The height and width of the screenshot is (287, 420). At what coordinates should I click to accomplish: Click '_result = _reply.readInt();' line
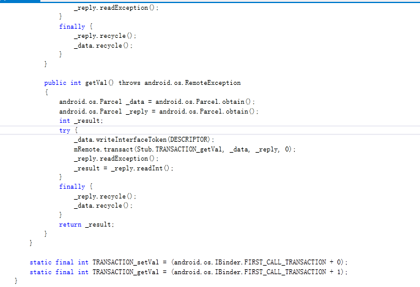pos(123,169)
